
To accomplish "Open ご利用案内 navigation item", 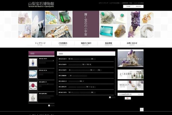I will 63,44.
